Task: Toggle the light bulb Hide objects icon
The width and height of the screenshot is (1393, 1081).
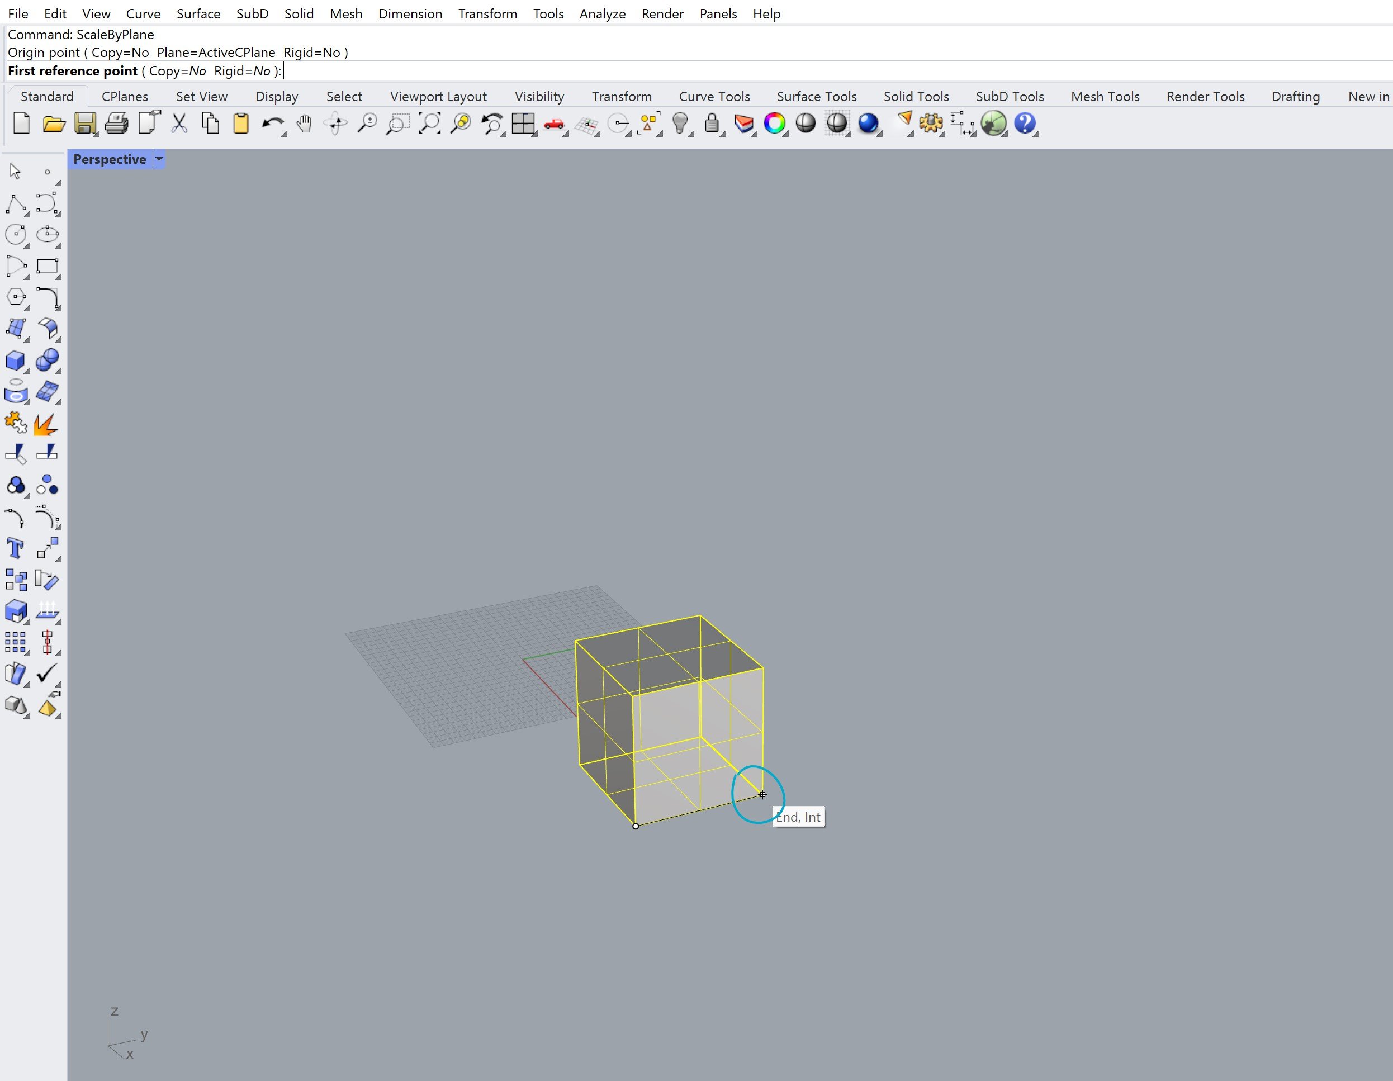Action: pos(680,123)
